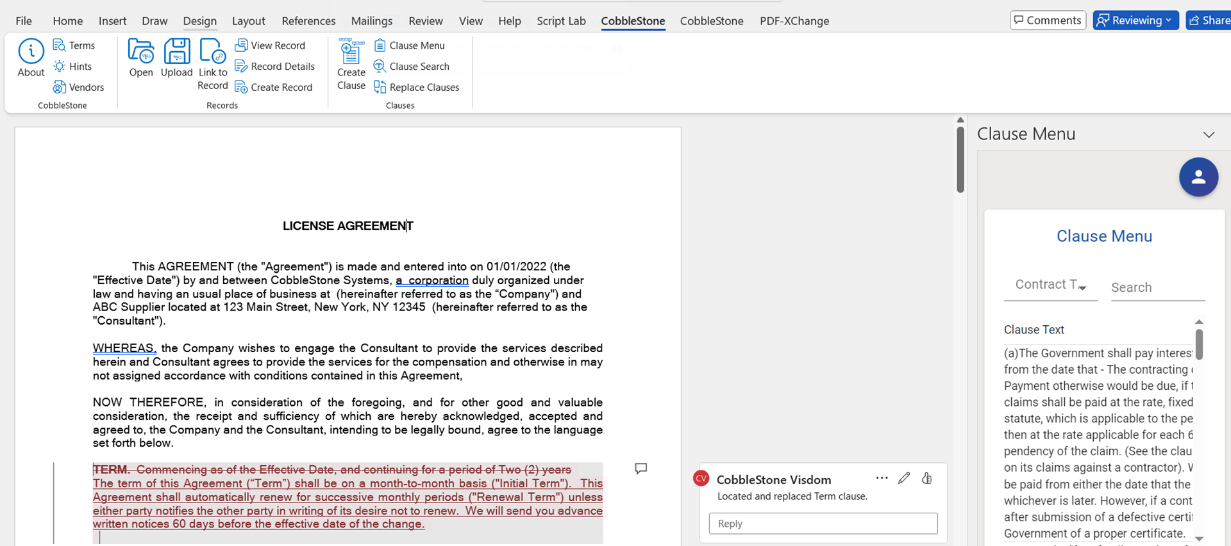Open the File tab
The height and width of the screenshot is (546, 1231).
[24, 21]
